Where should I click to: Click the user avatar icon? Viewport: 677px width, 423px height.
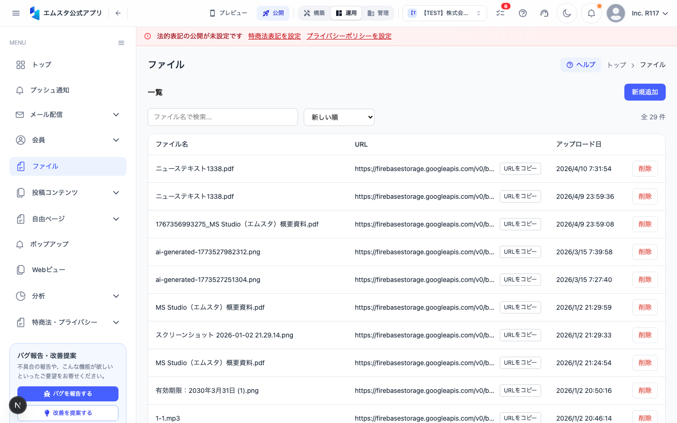(x=616, y=13)
